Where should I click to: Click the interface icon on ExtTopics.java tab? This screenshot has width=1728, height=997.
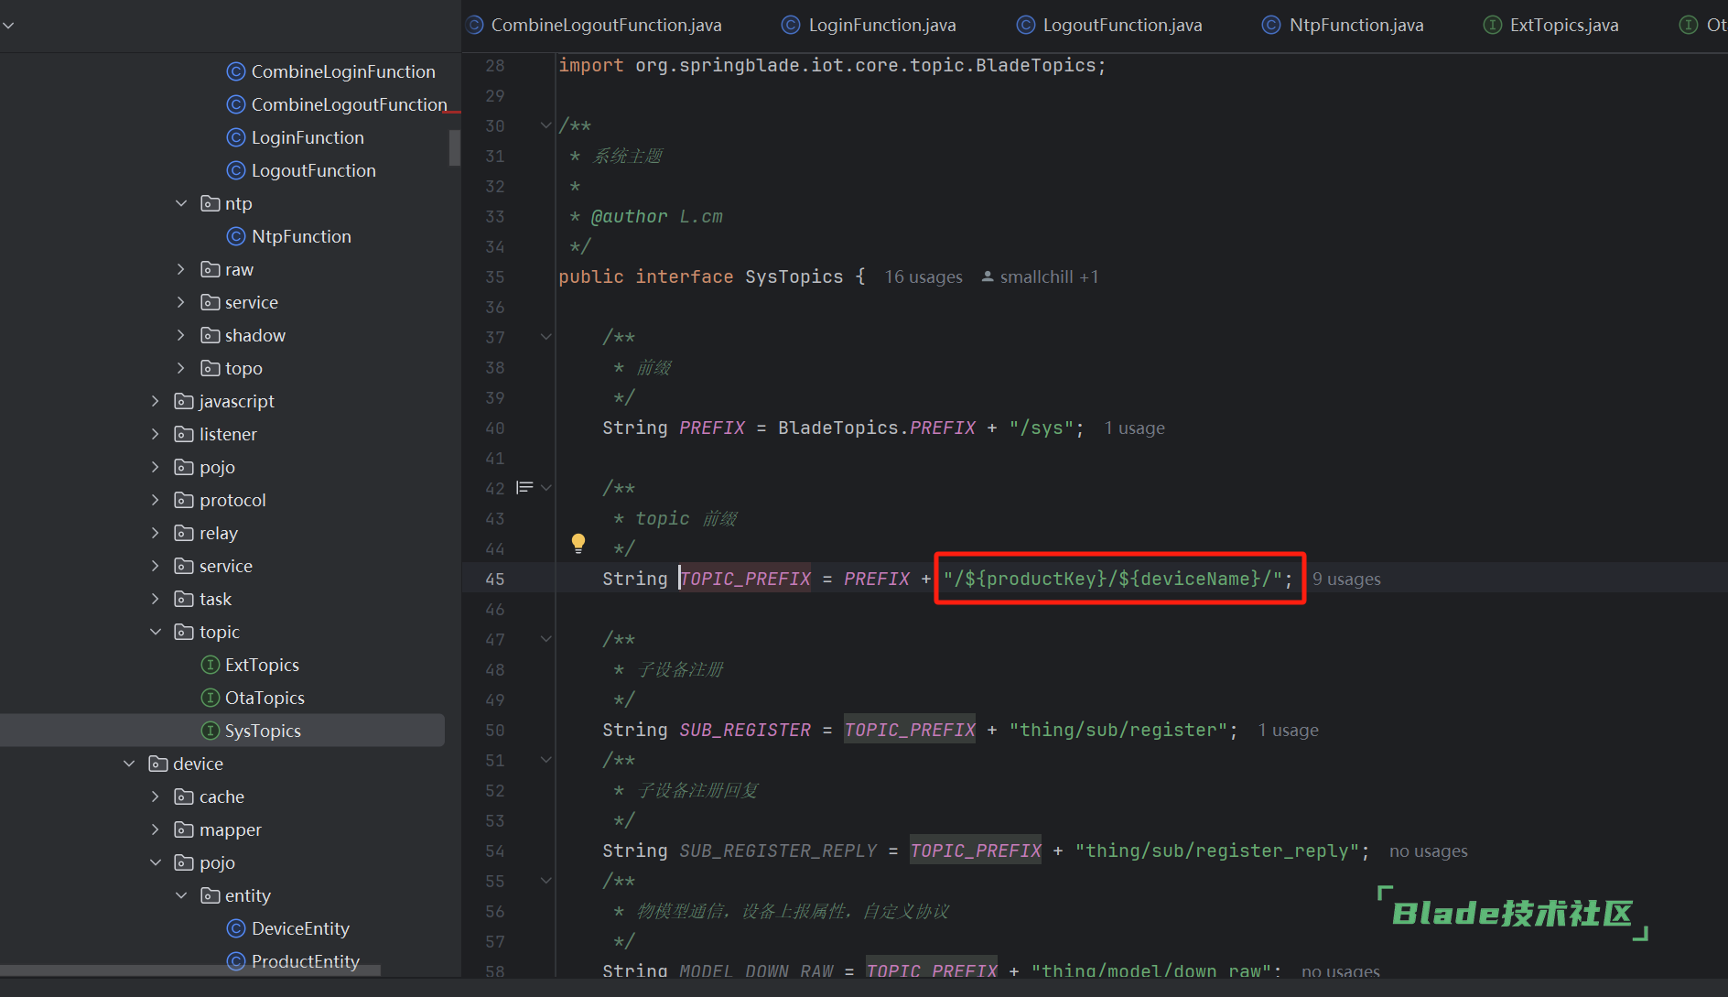[x=1493, y=25]
